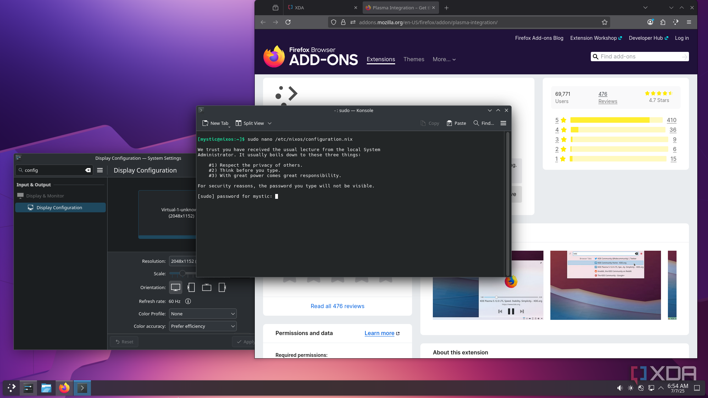Click the Find button in Konsole

[484, 123]
